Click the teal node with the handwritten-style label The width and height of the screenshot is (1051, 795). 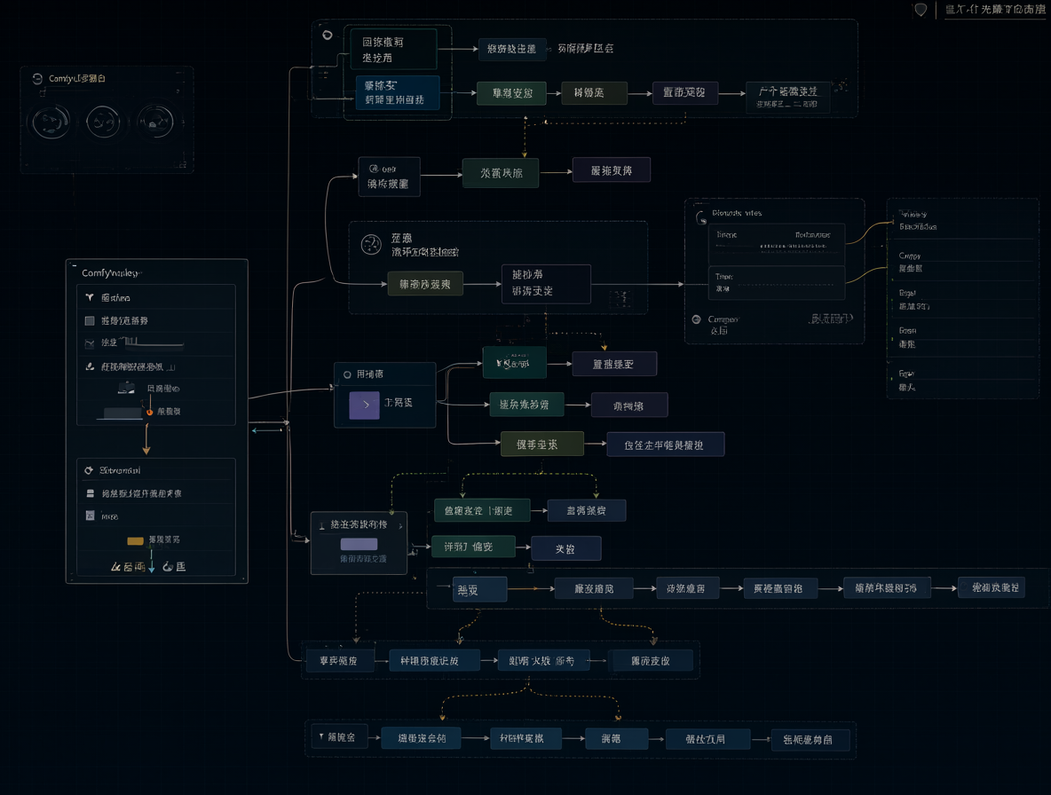point(515,362)
